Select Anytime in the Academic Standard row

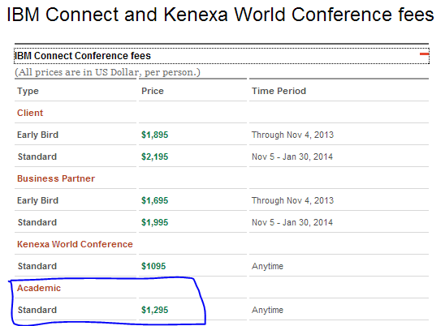point(268,311)
